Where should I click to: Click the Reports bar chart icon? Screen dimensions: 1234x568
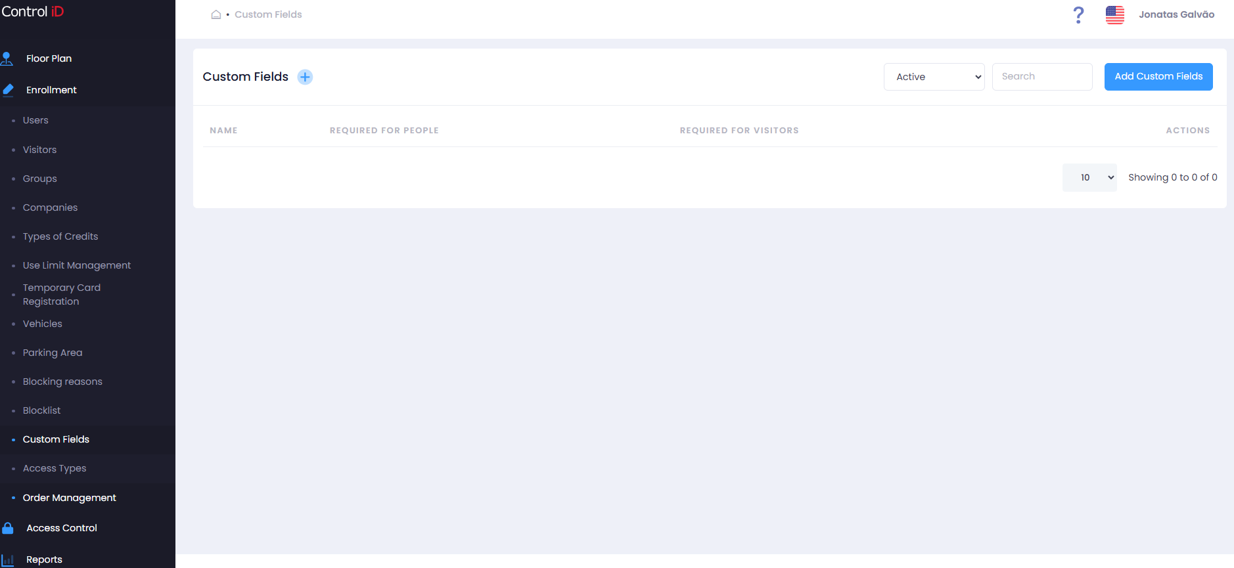[8, 560]
